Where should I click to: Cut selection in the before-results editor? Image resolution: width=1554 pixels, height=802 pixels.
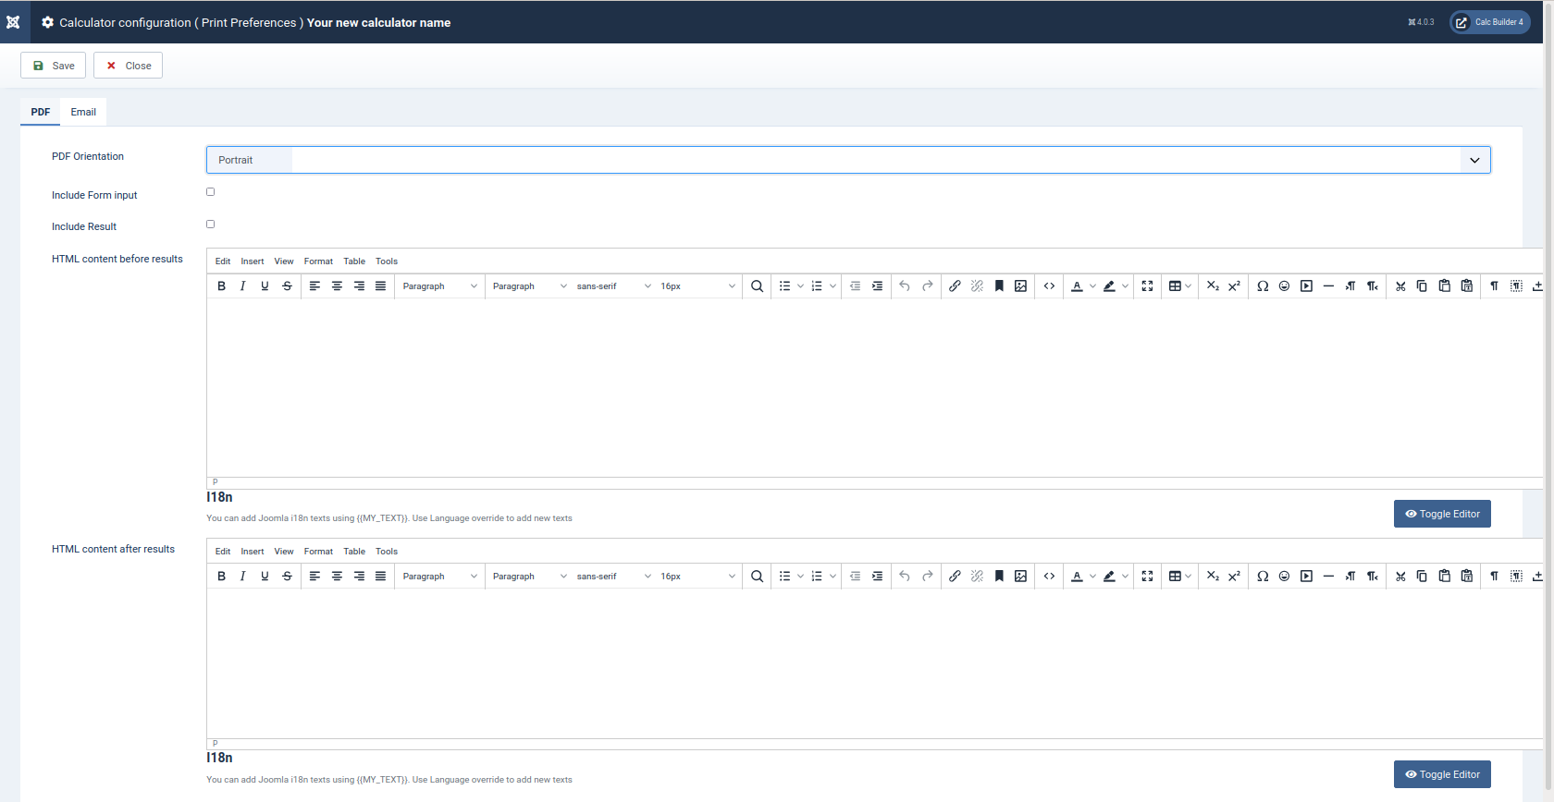pyautogui.click(x=1400, y=286)
